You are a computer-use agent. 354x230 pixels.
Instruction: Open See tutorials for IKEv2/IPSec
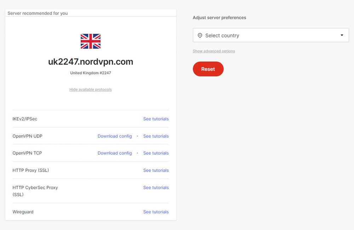(156, 119)
